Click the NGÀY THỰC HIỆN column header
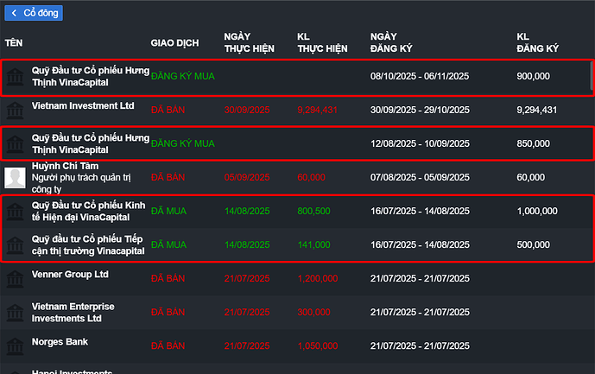Viewport: 595px width, 374px height. [249, 42]
